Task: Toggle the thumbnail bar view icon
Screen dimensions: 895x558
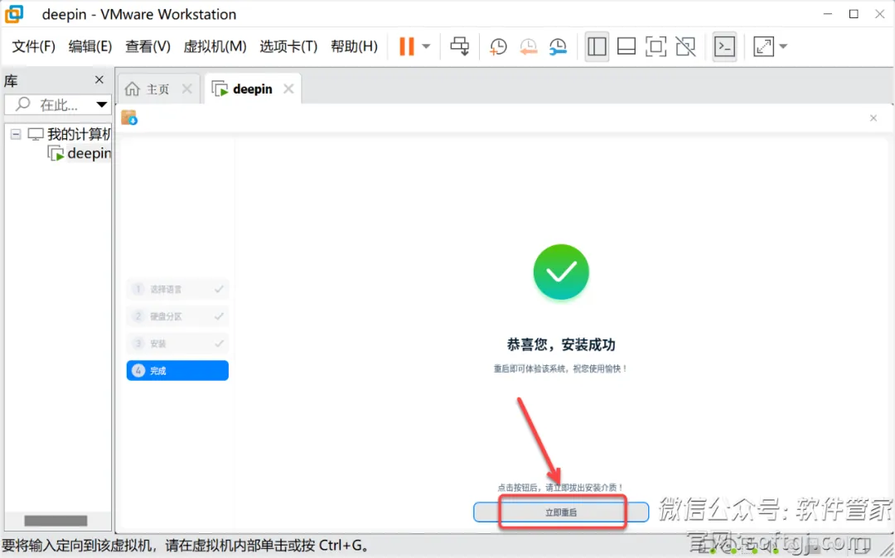Action: click(x=626, y=46)
